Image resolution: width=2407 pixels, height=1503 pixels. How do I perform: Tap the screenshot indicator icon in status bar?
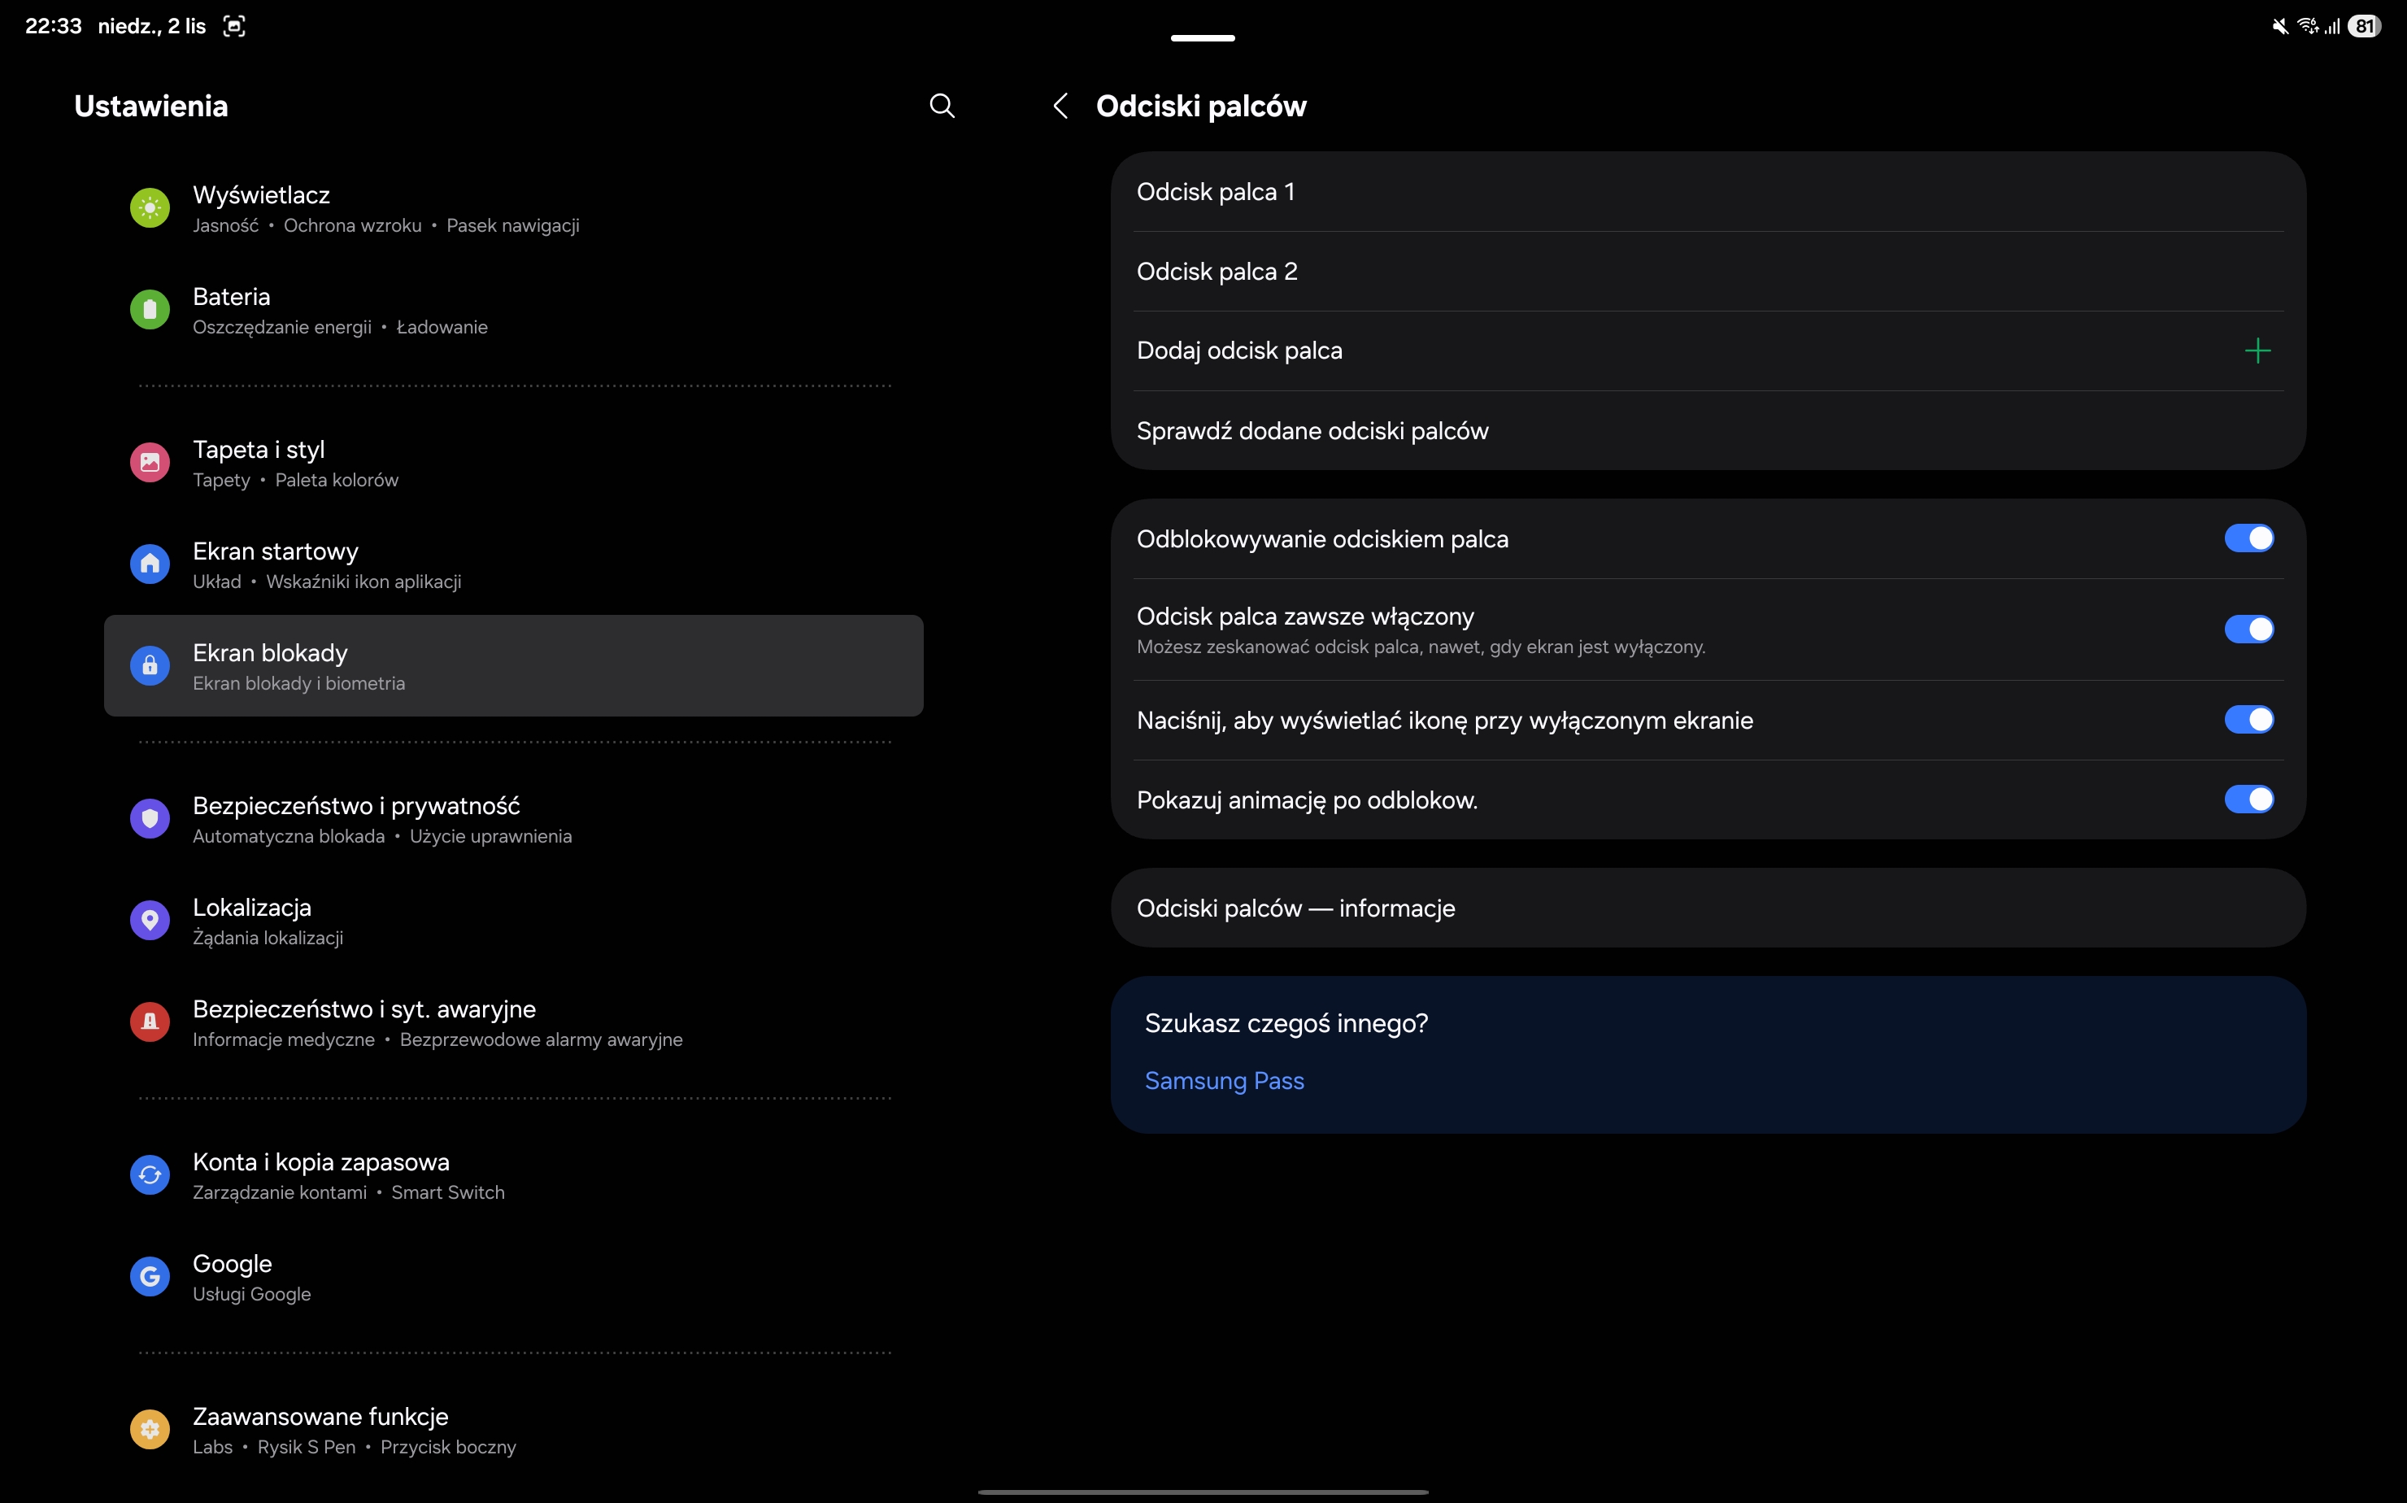point(234,27)
